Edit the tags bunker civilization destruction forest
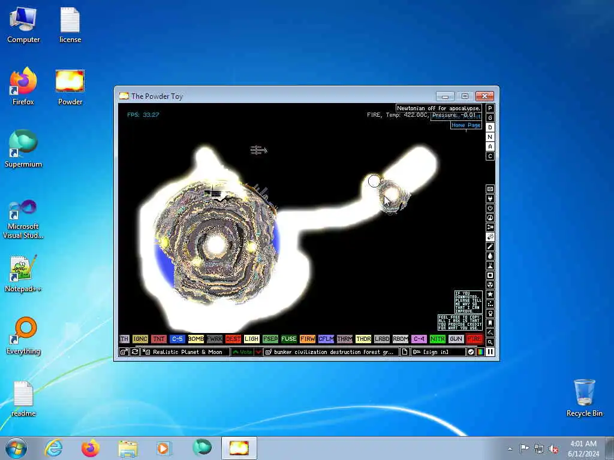614x460 pixels. tap(331, 352)
